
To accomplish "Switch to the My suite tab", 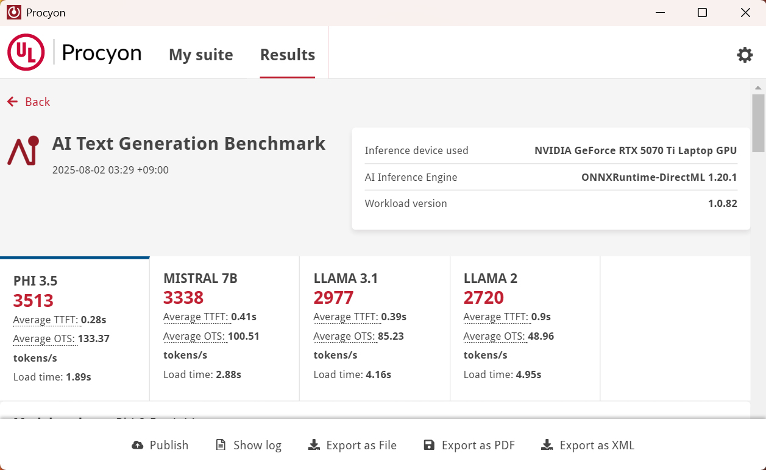I will (x=201, y=55).
